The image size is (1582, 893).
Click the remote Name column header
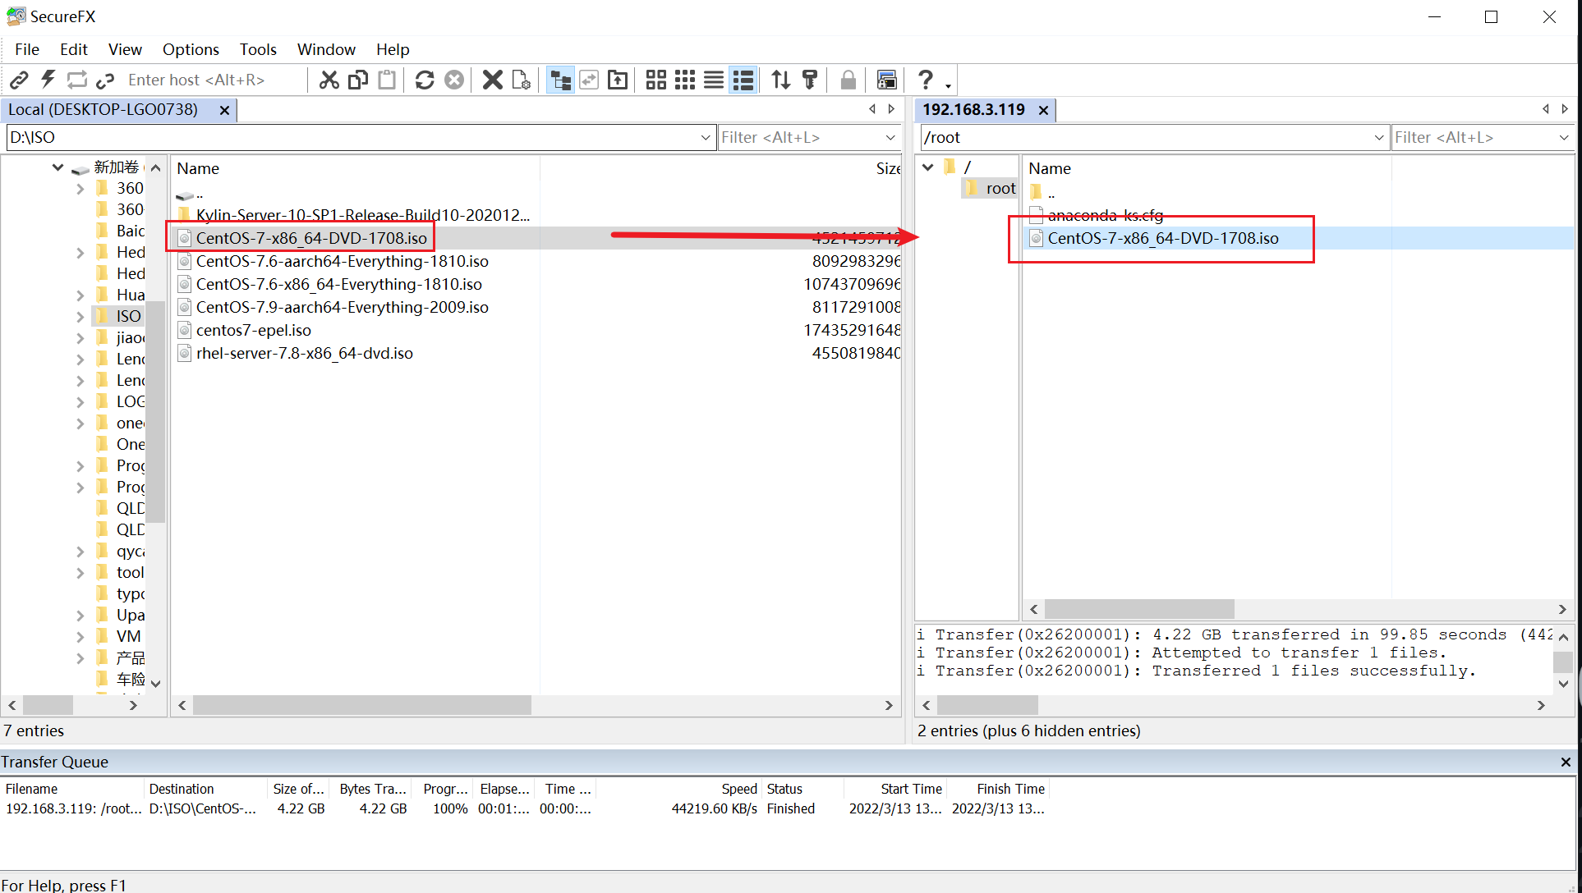point(1207,168)
